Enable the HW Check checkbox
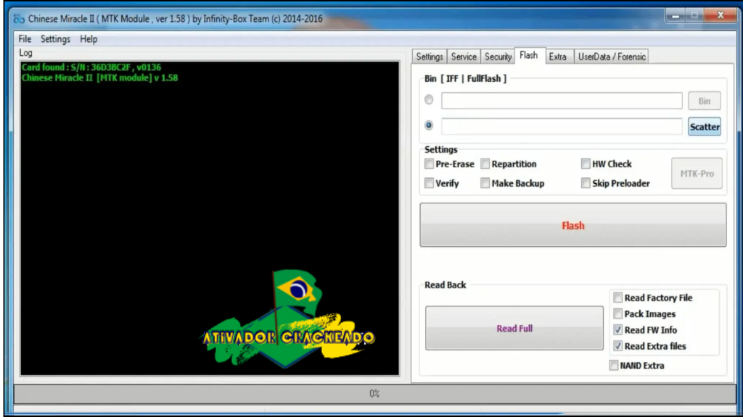This screenshot has height=417, width=743. tap(586, 164)
